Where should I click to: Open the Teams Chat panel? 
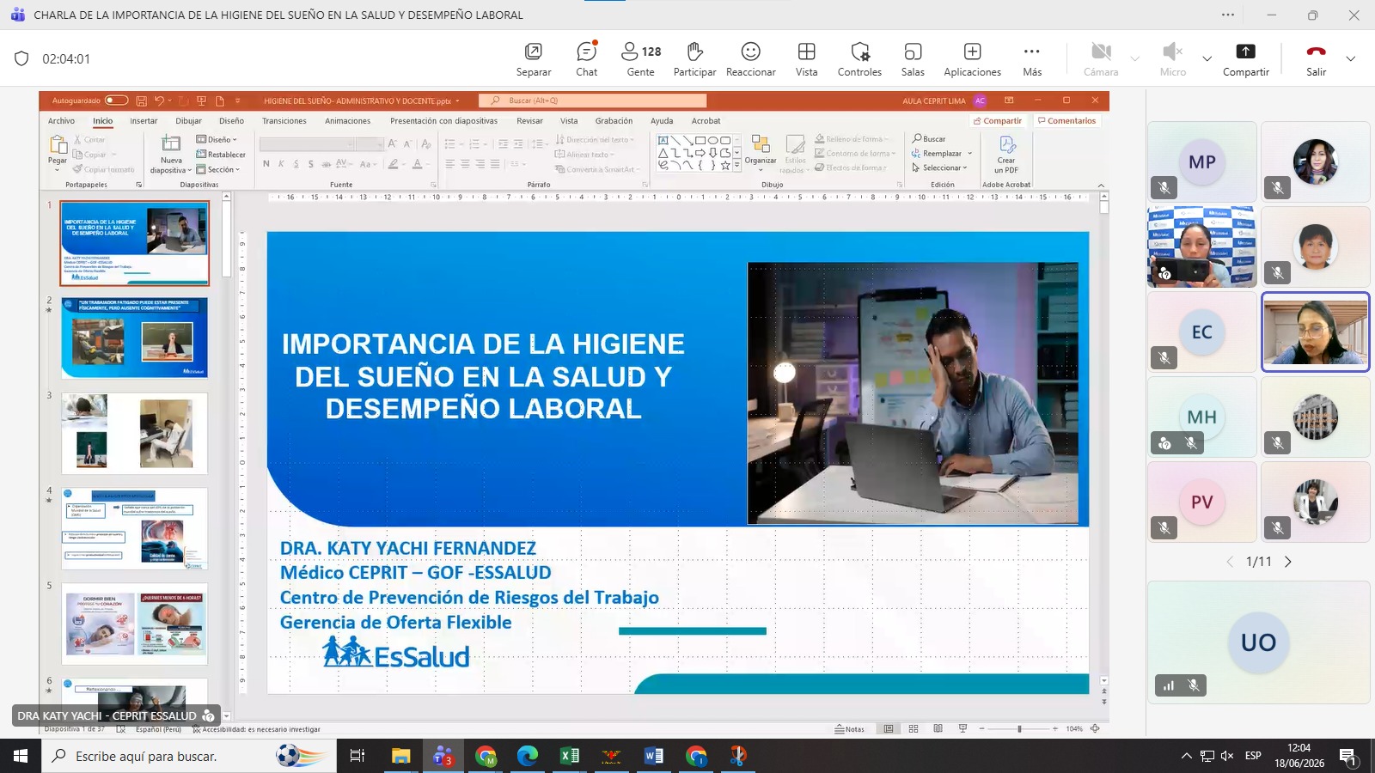pyautogui.click(x=586, y=59)
